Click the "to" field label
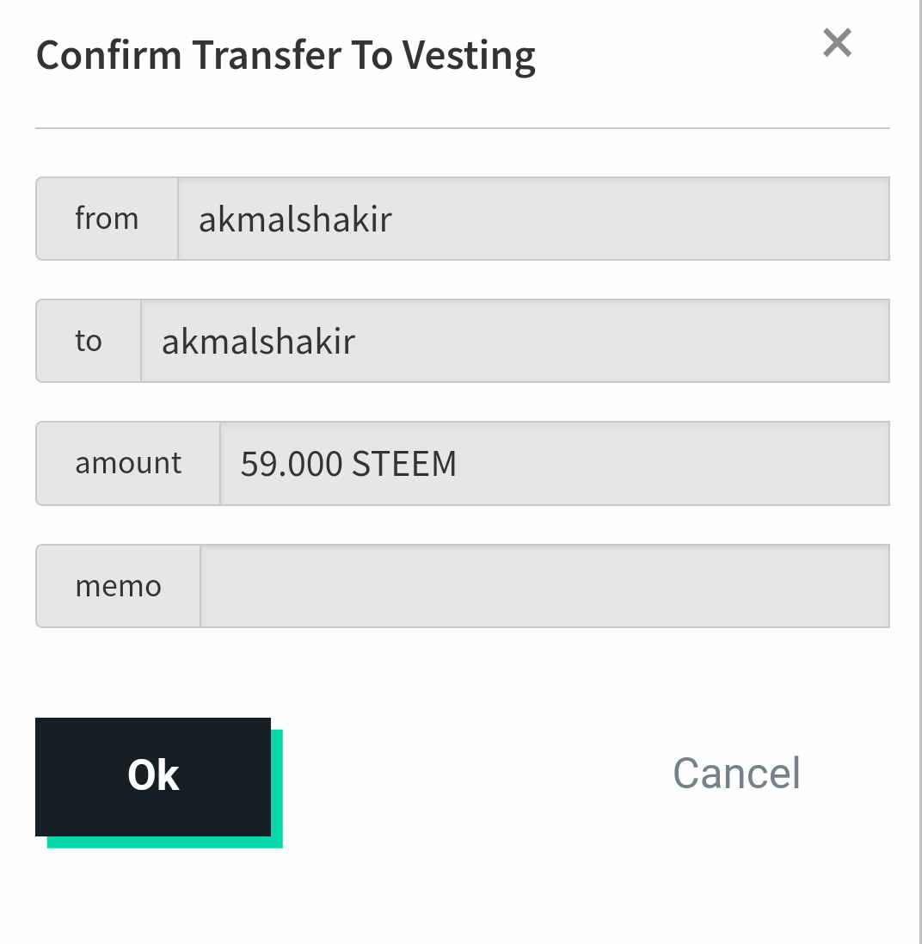Image resolution: width=922 pixels, height=944 pixels. (x=89, y=341)
